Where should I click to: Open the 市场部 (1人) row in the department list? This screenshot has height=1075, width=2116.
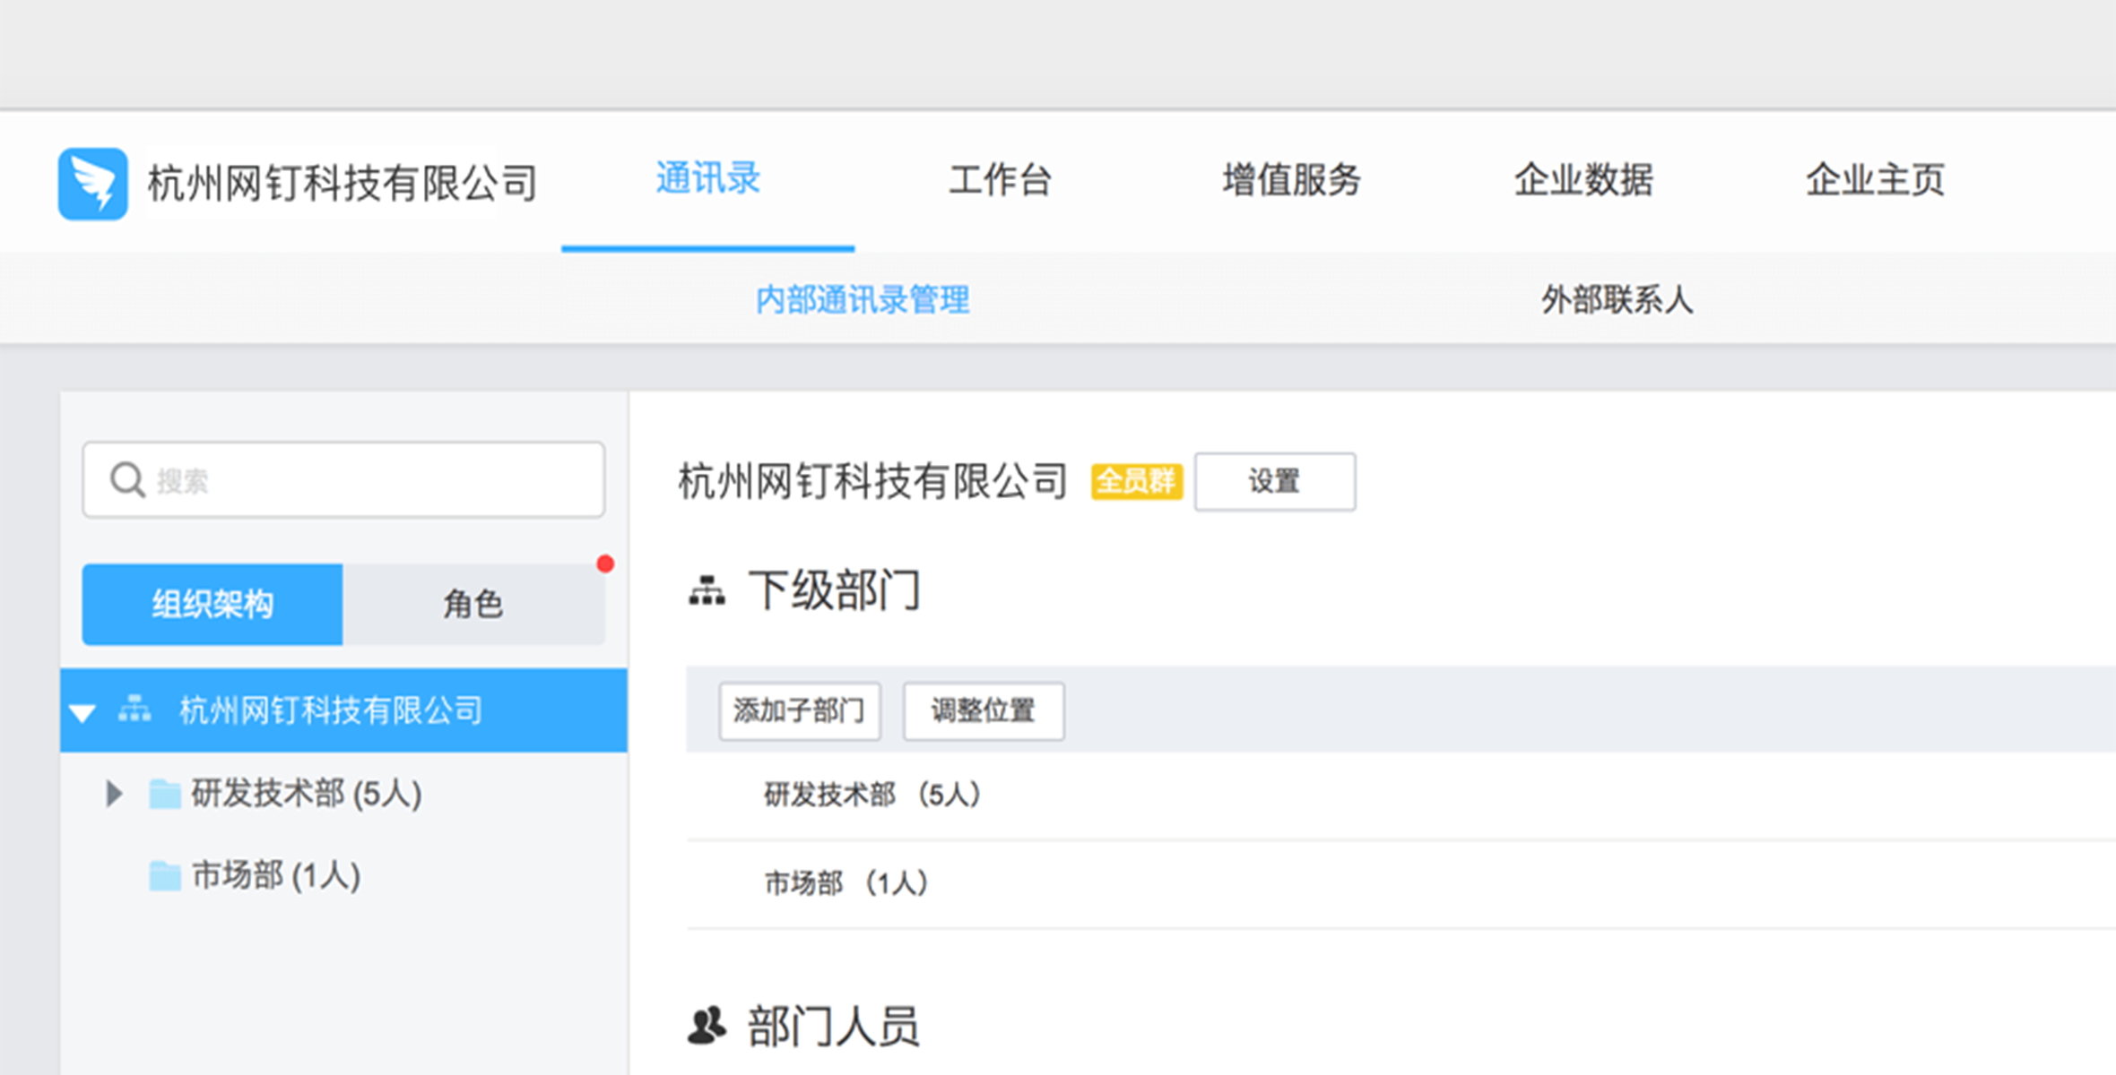click(x=1401, y=883)
